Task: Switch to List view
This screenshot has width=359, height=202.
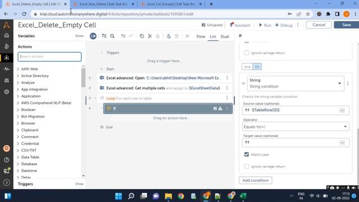Action: 213,36
